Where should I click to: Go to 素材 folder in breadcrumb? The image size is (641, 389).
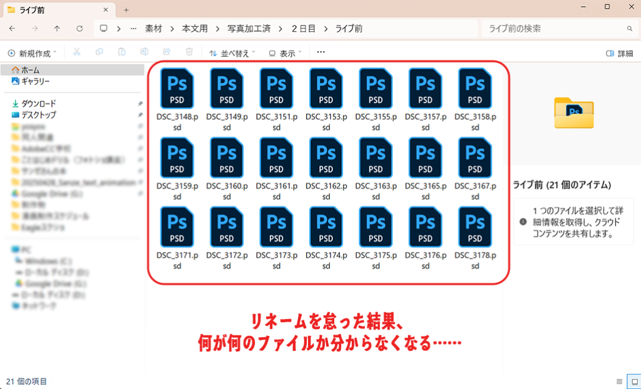coord(154,29)
